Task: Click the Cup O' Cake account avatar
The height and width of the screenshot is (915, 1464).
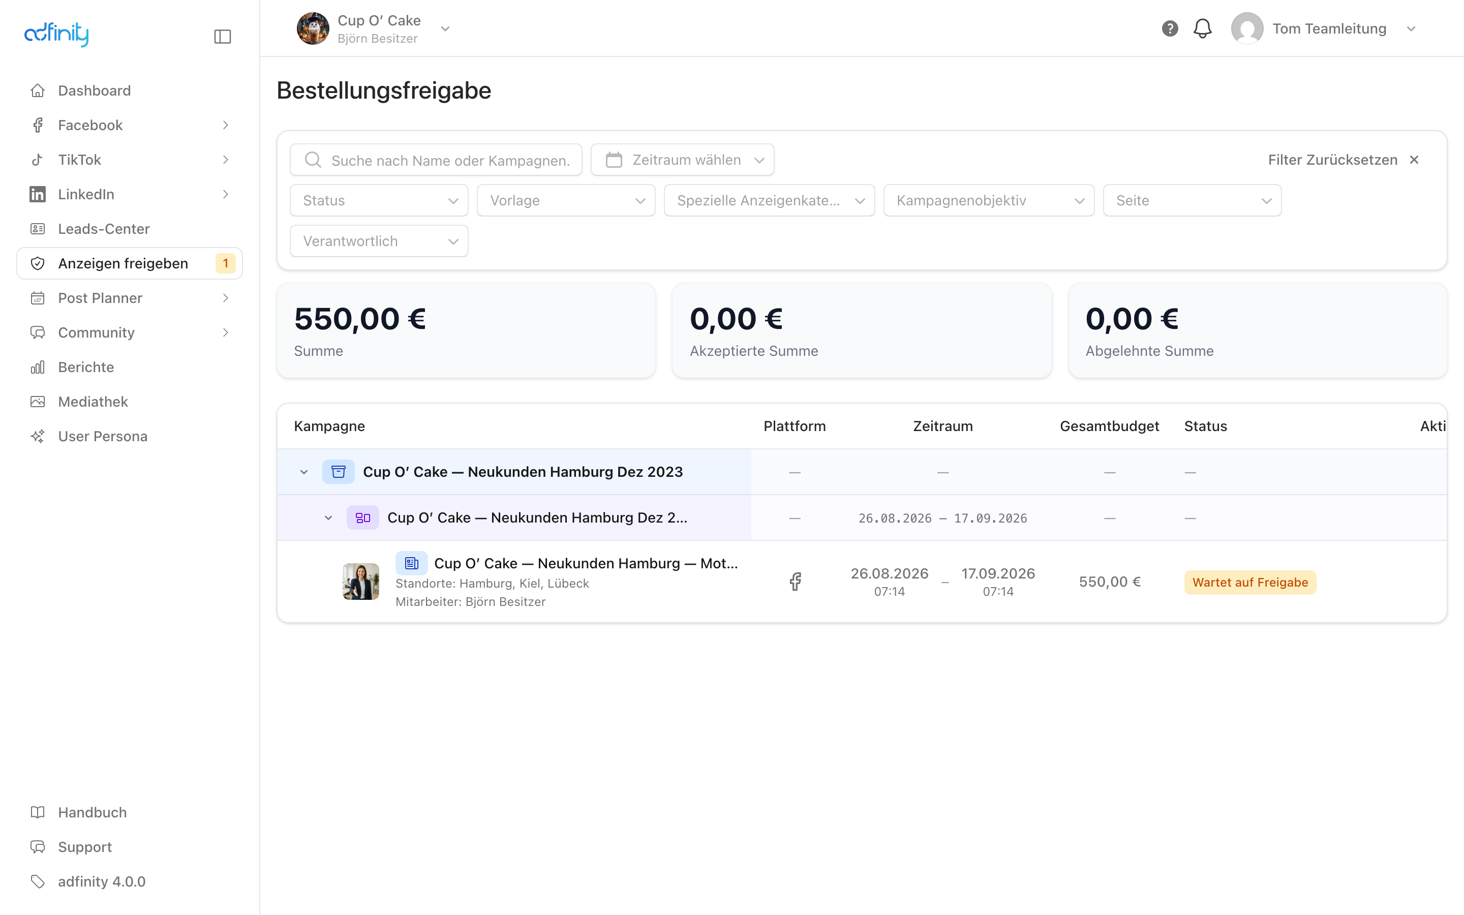Action: point(313,28)
